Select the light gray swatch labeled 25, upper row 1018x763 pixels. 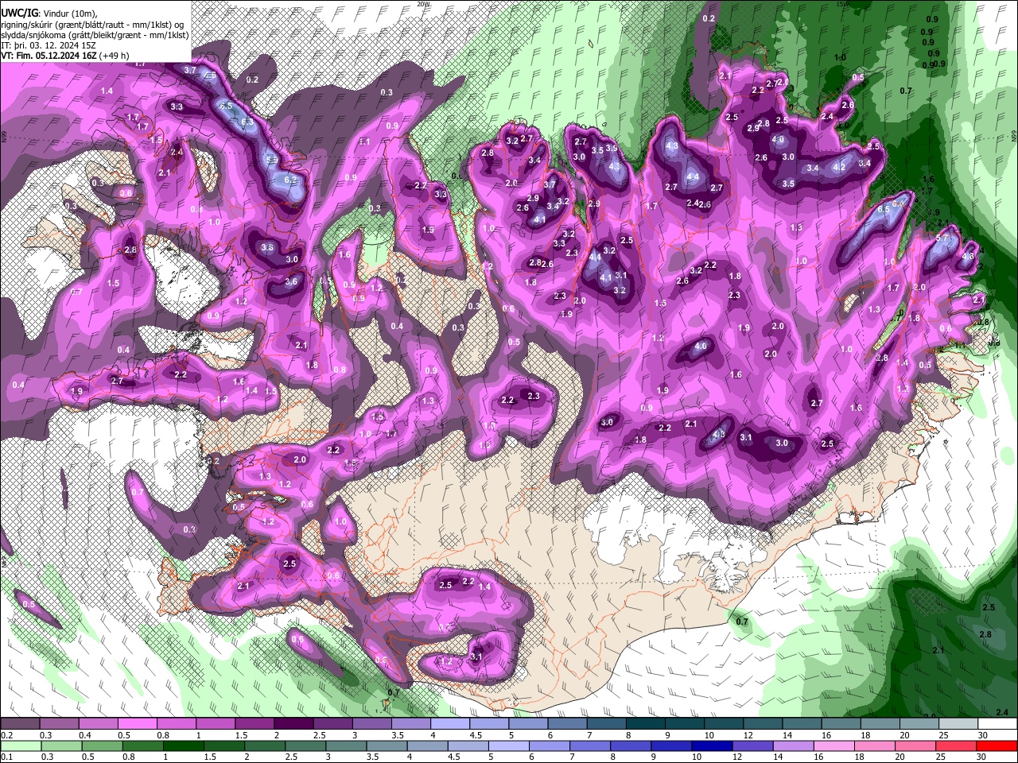tap(959, 724)
